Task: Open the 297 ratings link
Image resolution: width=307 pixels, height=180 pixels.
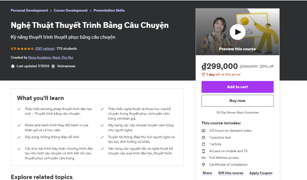Action: 45,48
